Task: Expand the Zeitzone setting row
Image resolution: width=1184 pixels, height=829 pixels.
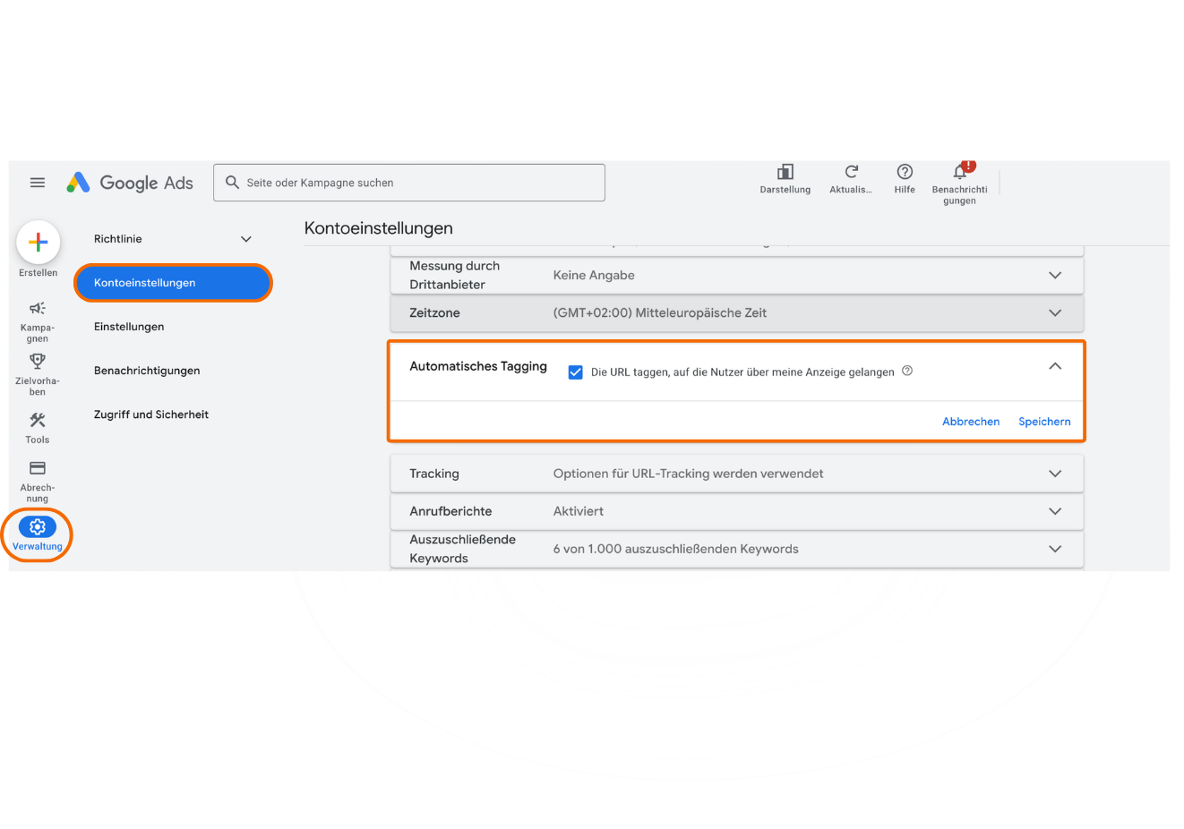Action: [1055, 313]
